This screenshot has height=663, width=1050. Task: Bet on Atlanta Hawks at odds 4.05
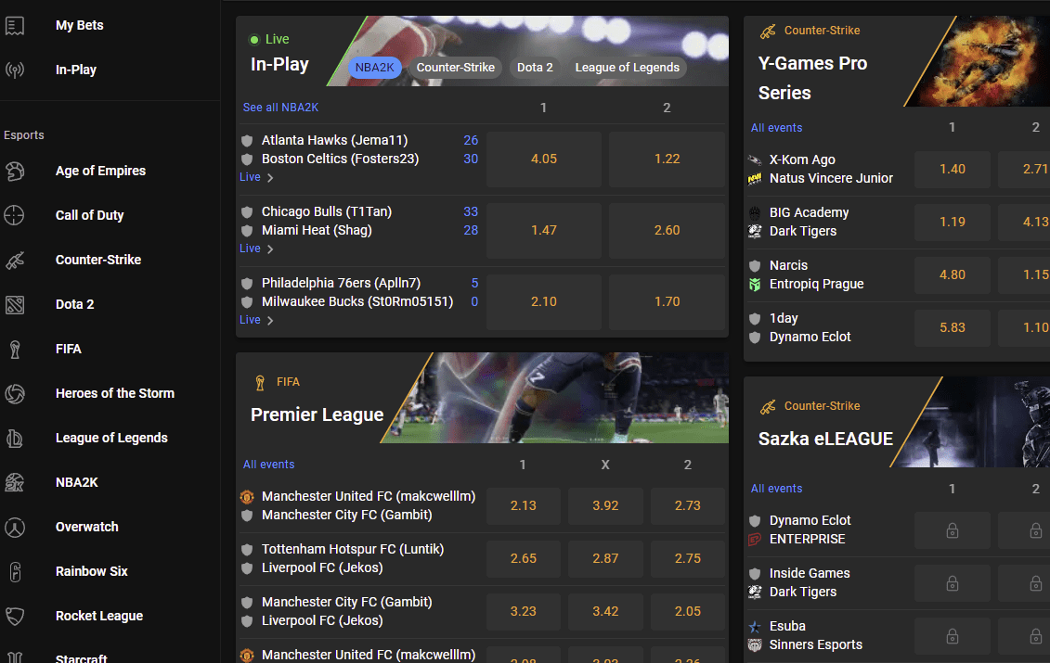pos(543,159)
